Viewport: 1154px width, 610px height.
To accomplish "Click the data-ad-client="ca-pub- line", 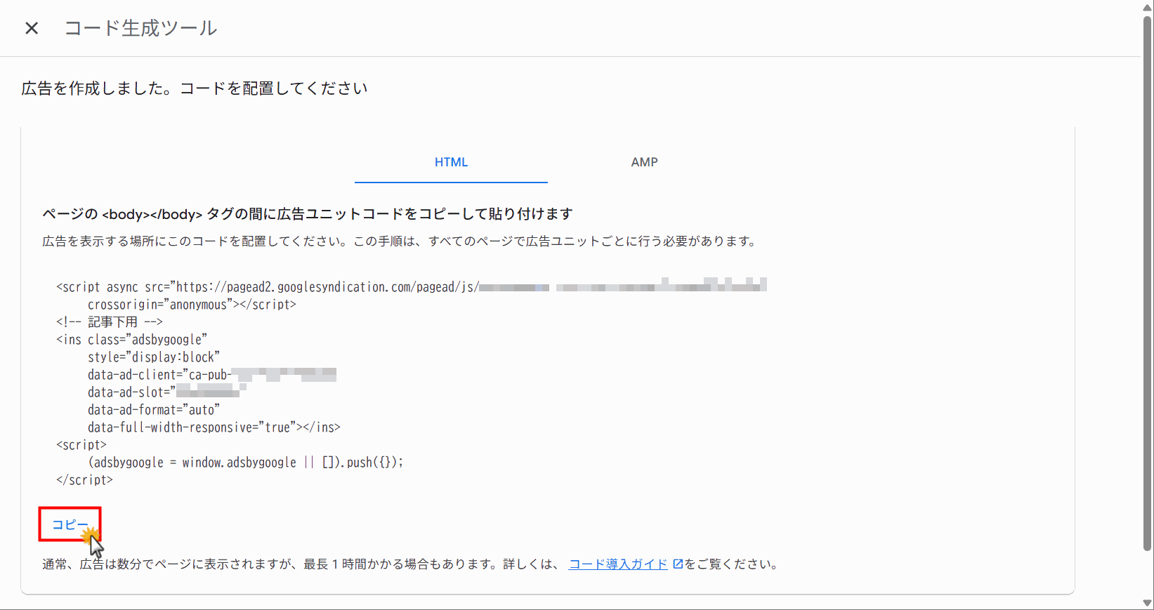I will pos(212,375).
